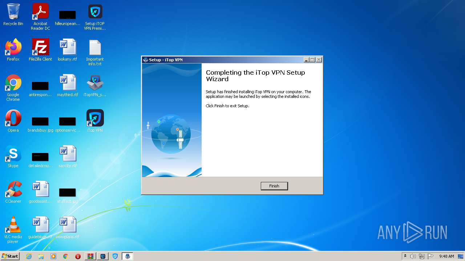Minimize the Setup - iTop VPN window
The height and width of the screenshot is (261, 465).
(x=306, y=60)
